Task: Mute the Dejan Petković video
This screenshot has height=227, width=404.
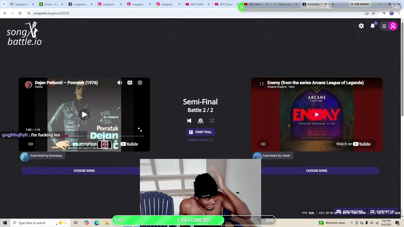Action: point(120,83)
